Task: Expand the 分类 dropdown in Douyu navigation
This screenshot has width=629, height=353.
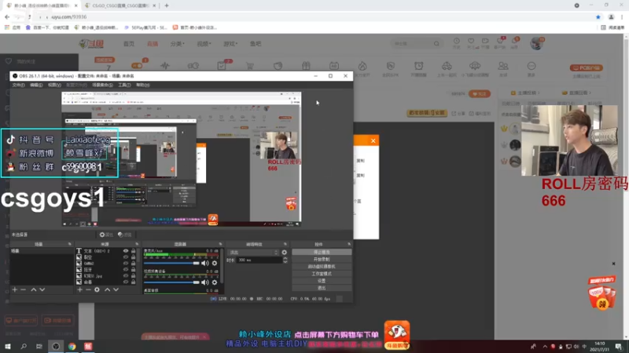Action: pos(178,44)
